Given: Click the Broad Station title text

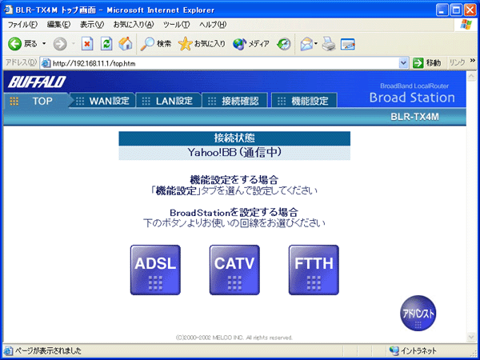Looking at the screenshot, I should point(412,98).
